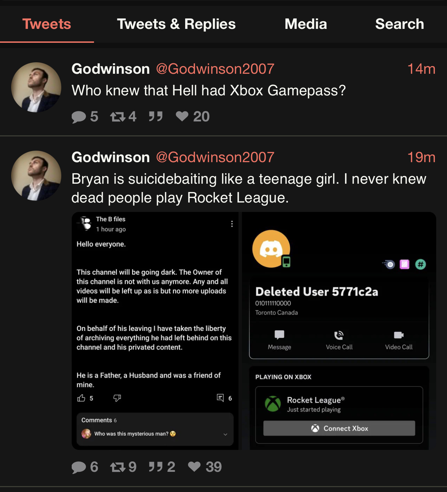Expand the Comments chevron in screenshot
The width and height of the screenshot is (447, 492).
[225, 434]
